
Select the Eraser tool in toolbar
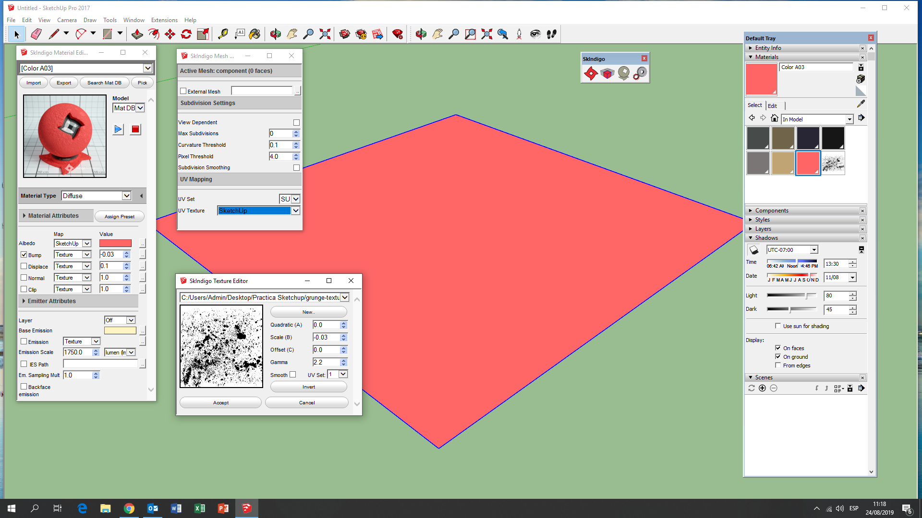coord(36,34)
